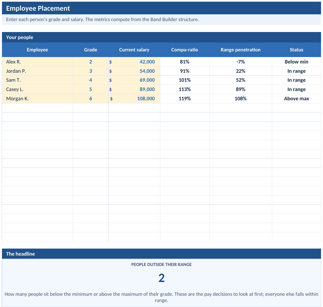Click the 22% range penetration value
Viewport: 323px width, 307px height.
click(x=241, y=71)
